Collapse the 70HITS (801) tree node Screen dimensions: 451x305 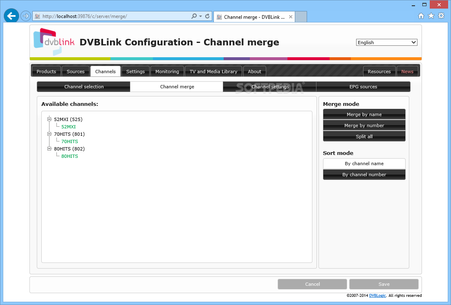(x=49, y=134)
